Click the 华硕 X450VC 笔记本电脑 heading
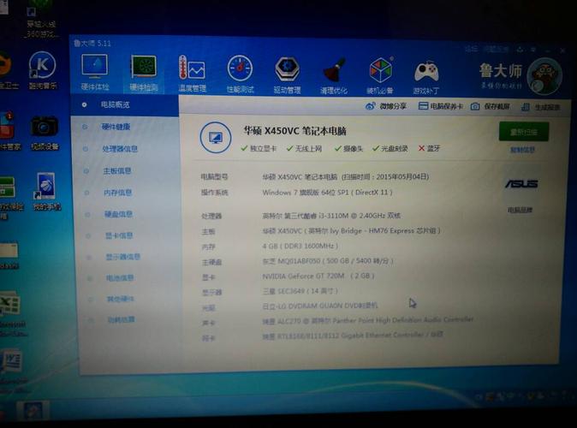The width and height of the screenshot is (577, 428). 294,131
